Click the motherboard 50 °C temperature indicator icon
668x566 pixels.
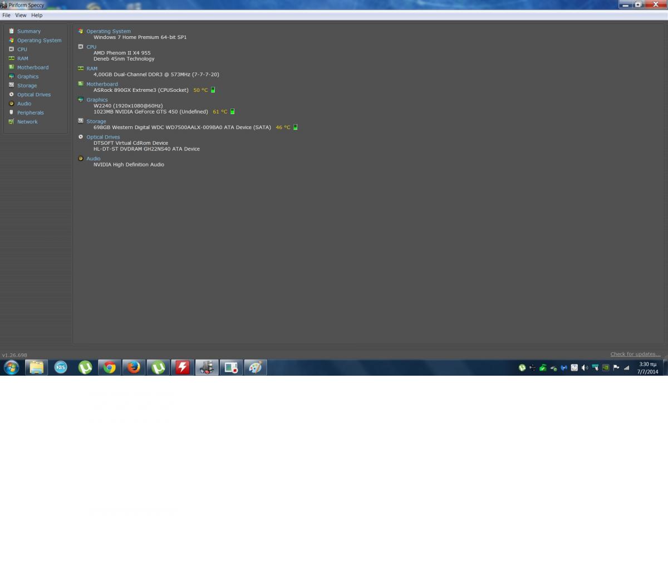click(x=213, y=90)
